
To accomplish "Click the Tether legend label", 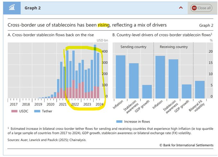I will click(x=47, y=111).
